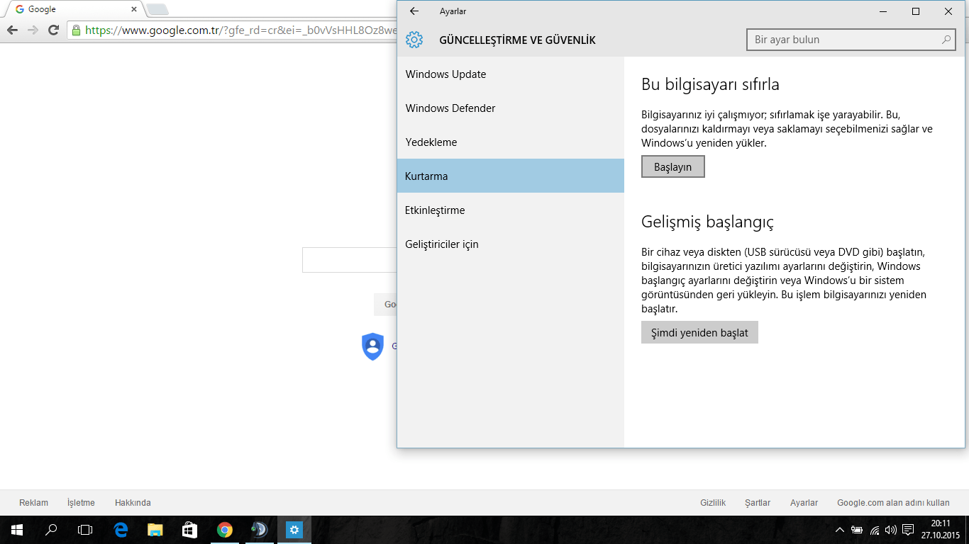Click the Settings app taskbar icon
The image size is (969, 544).
(294, 529)
